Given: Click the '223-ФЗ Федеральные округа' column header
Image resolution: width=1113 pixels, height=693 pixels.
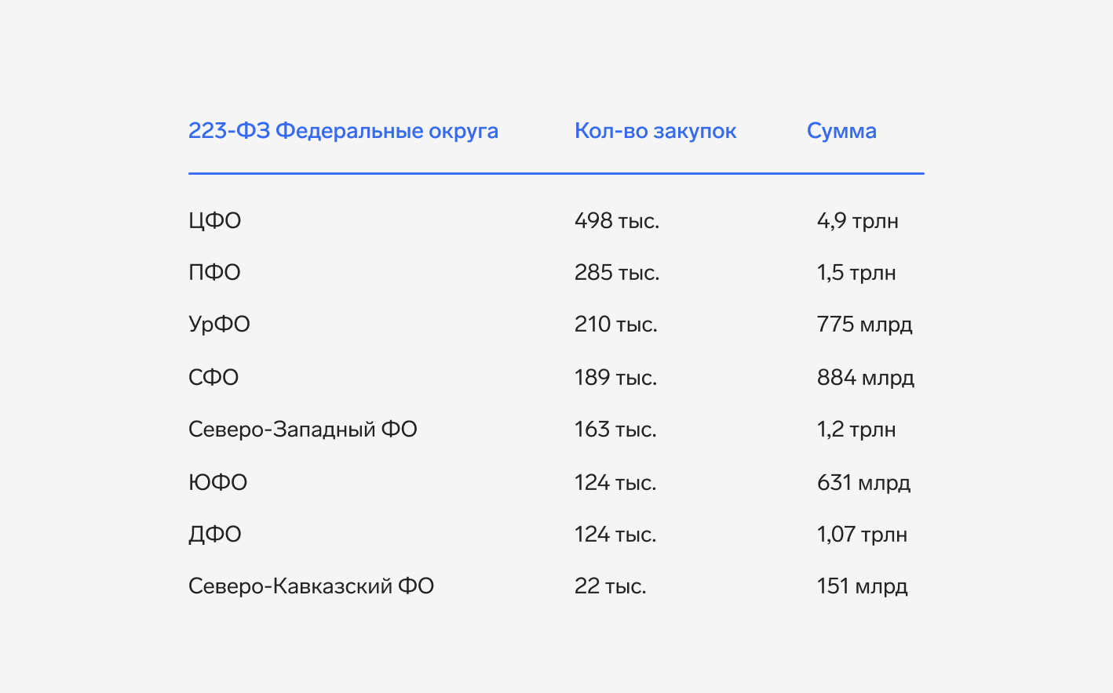Looking at the screenshot, I should [343, 131].
